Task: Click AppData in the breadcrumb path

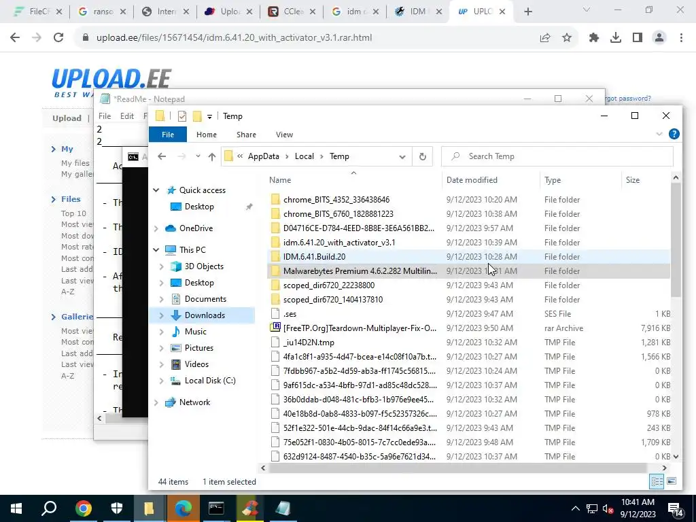Action: tap(263, 156)
